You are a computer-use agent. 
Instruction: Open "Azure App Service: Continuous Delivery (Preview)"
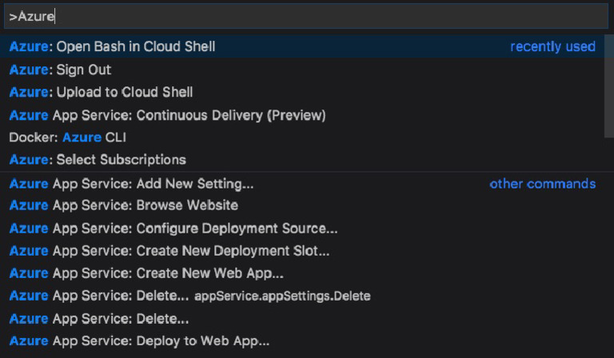(x=302, y=115)
